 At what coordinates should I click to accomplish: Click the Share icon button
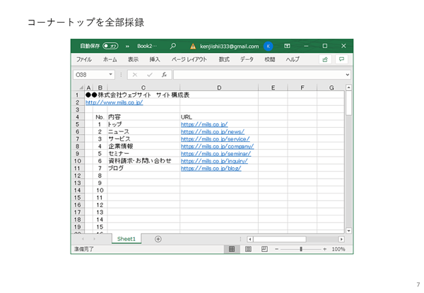click(x=325, y=59)
